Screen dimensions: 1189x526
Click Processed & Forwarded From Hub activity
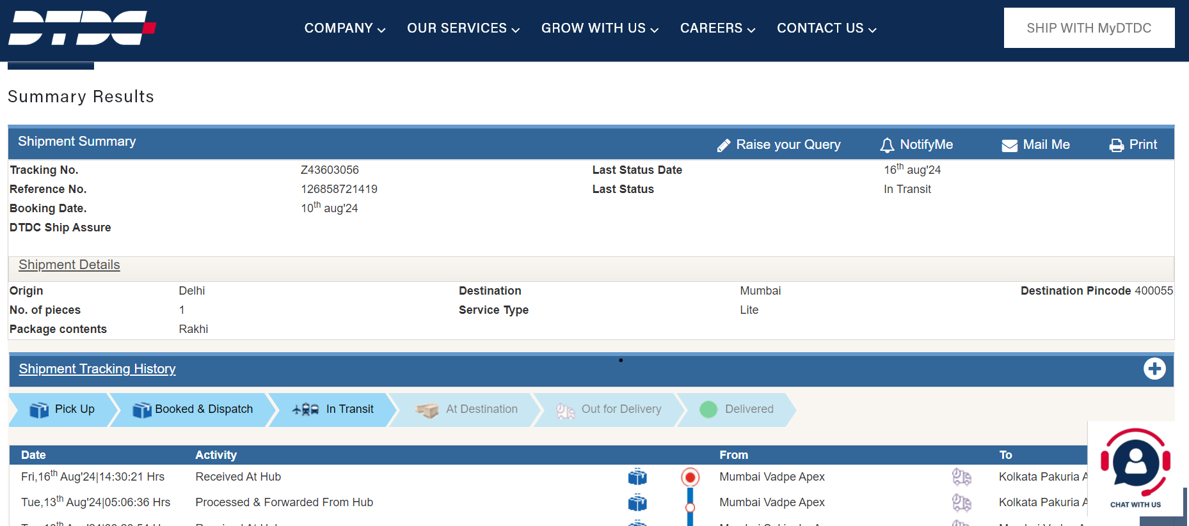point(284,502)
